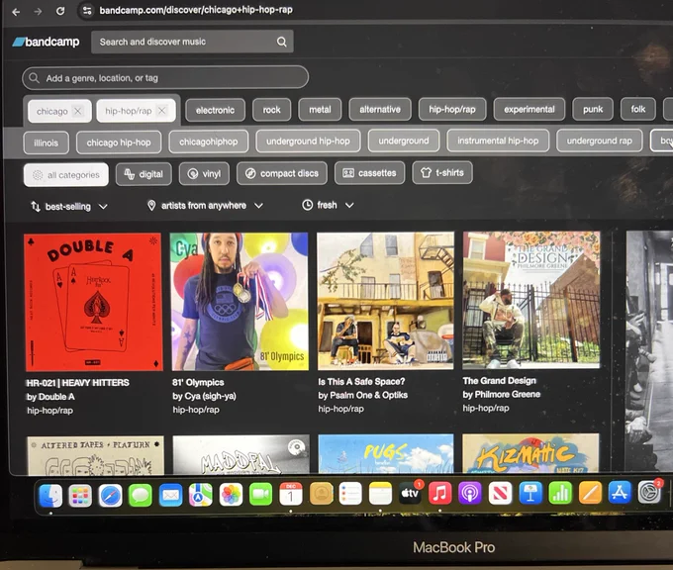
Task: Open Messages from the dock
Action: click(141, 495)
